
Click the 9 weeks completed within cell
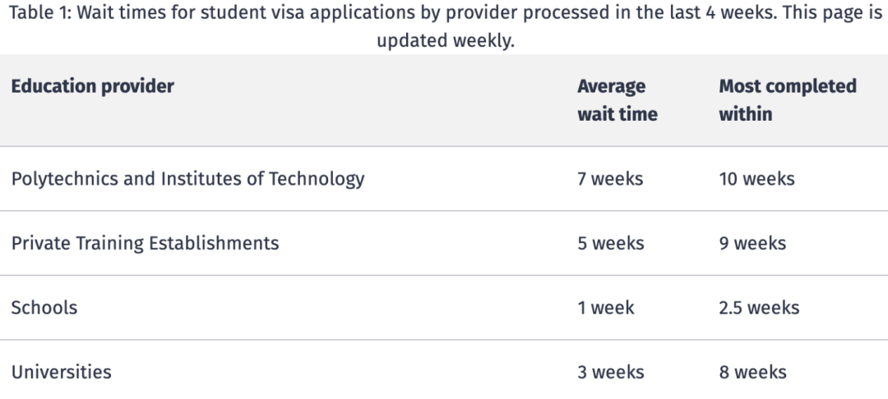(x=752, y=244)
